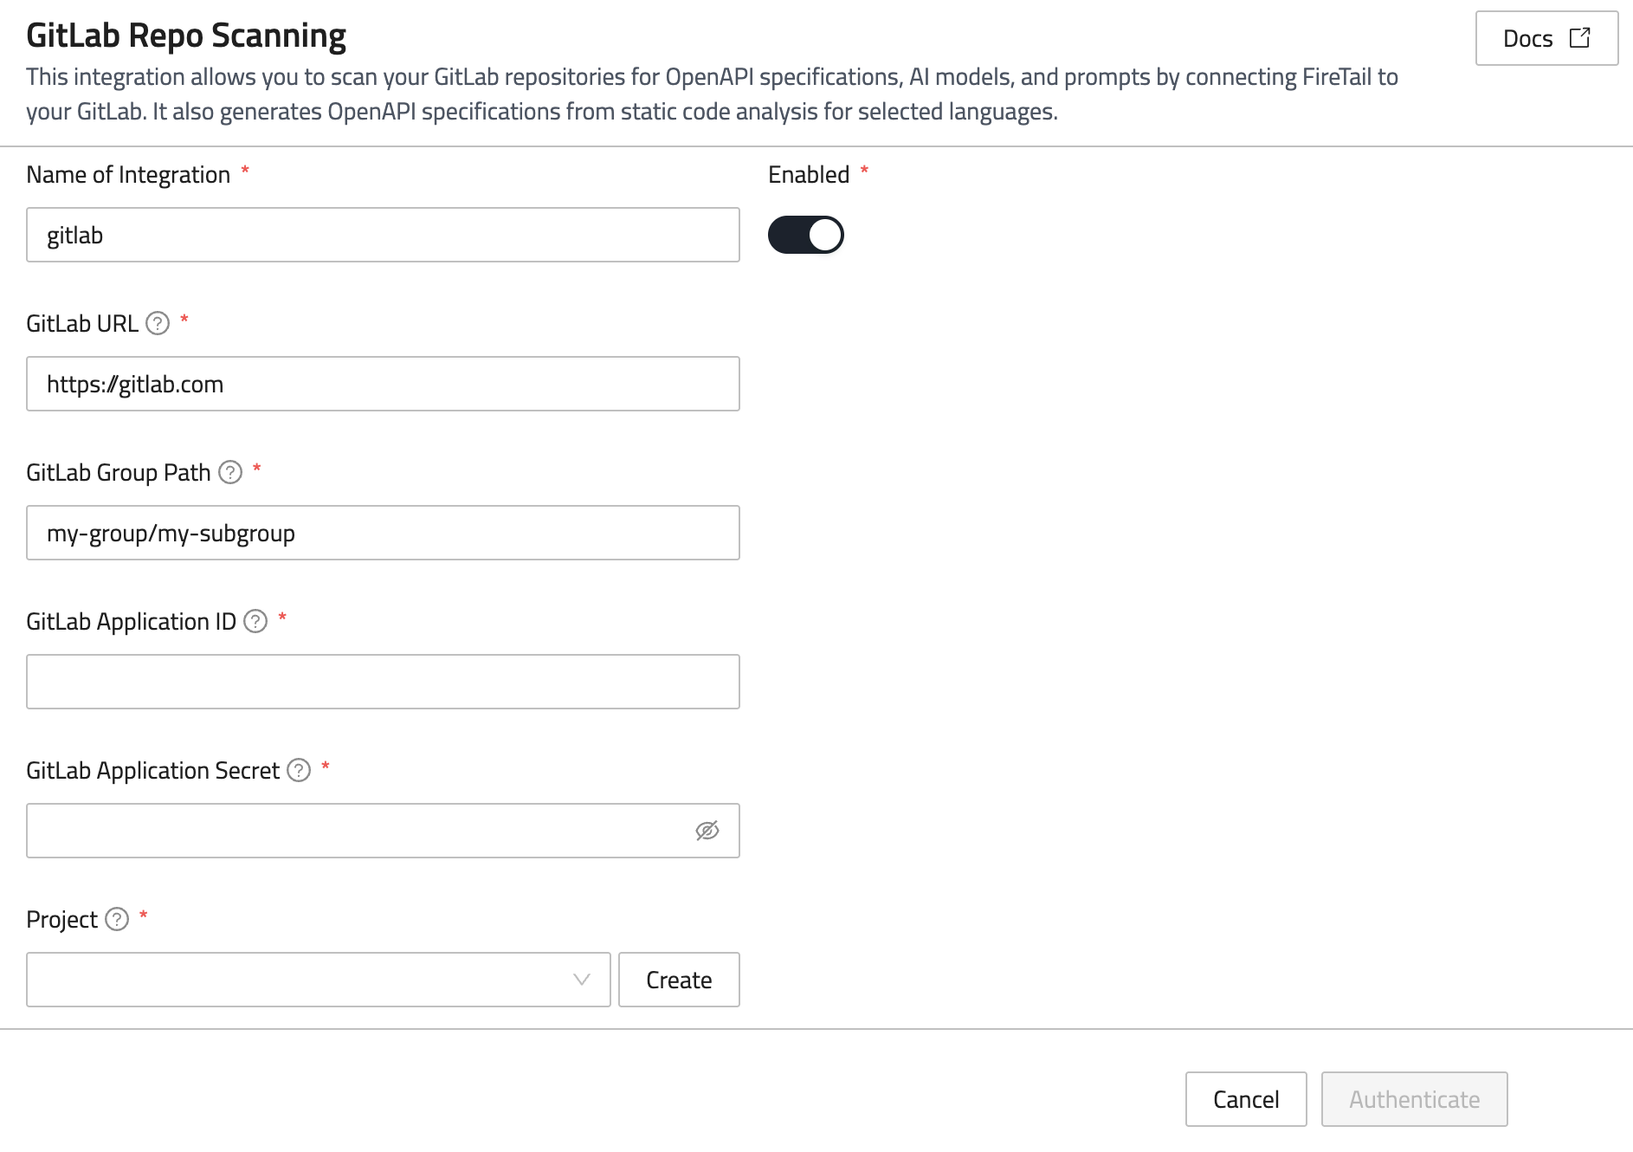Screen dimensions: 1633x1152
Task: Expand the Project dropdown arrow
Action: pyautogui.click(x=582, y=980)
